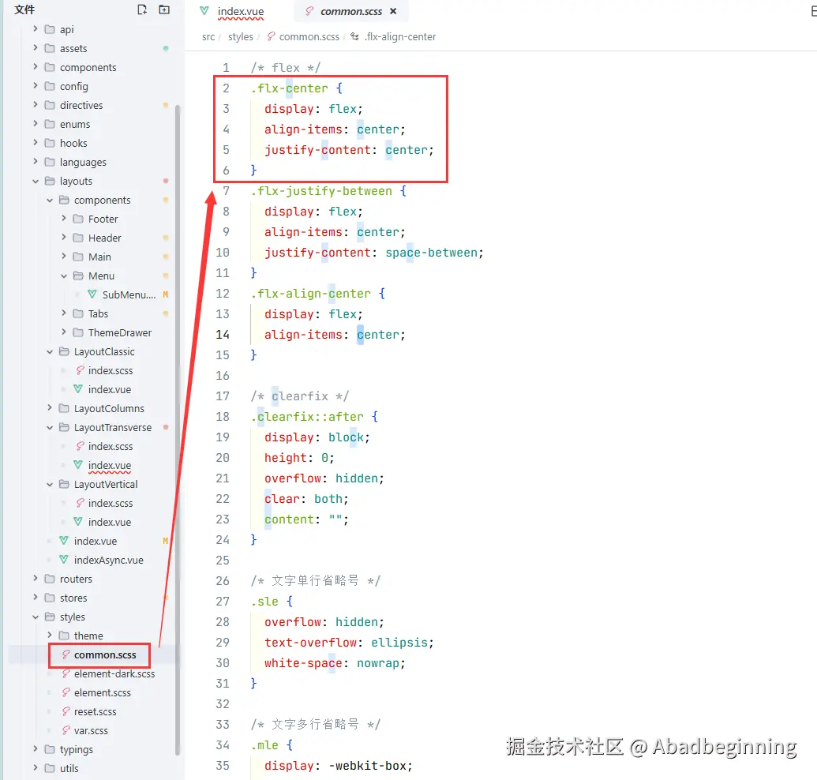Expand the theme folder chevron
817x780 pixels.
(50, 636)
